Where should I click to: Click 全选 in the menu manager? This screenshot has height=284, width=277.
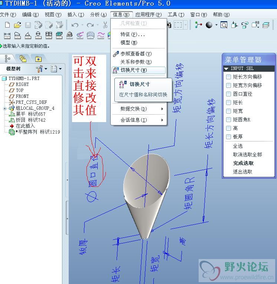coord(238,146)
